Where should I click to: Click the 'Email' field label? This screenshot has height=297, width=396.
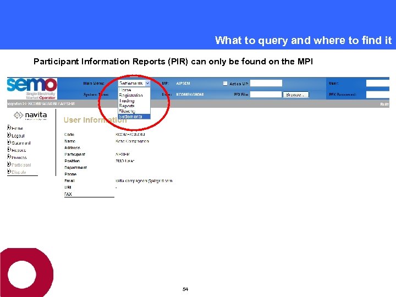[x=69, y=180]
